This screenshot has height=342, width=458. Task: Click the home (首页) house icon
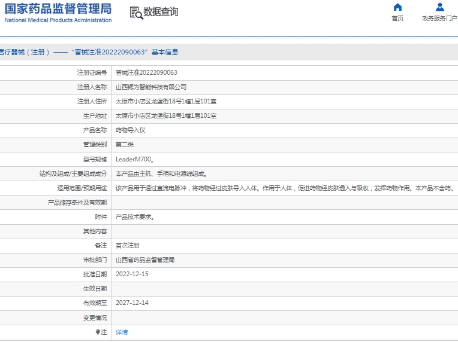(x=397, y=7)
